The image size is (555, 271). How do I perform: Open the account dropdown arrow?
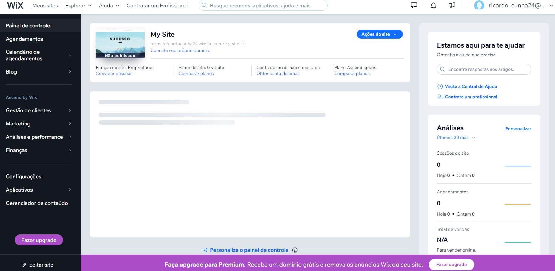pos(551,5)
